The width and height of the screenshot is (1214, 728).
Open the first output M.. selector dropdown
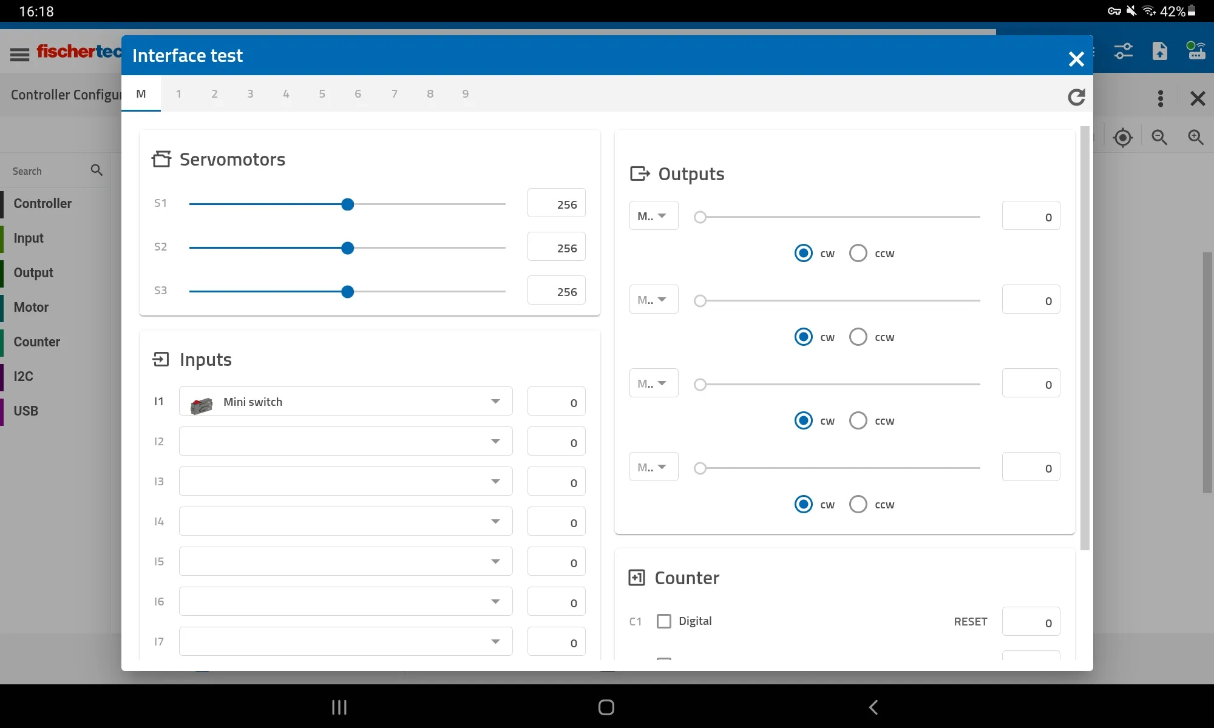pos(653,216)
